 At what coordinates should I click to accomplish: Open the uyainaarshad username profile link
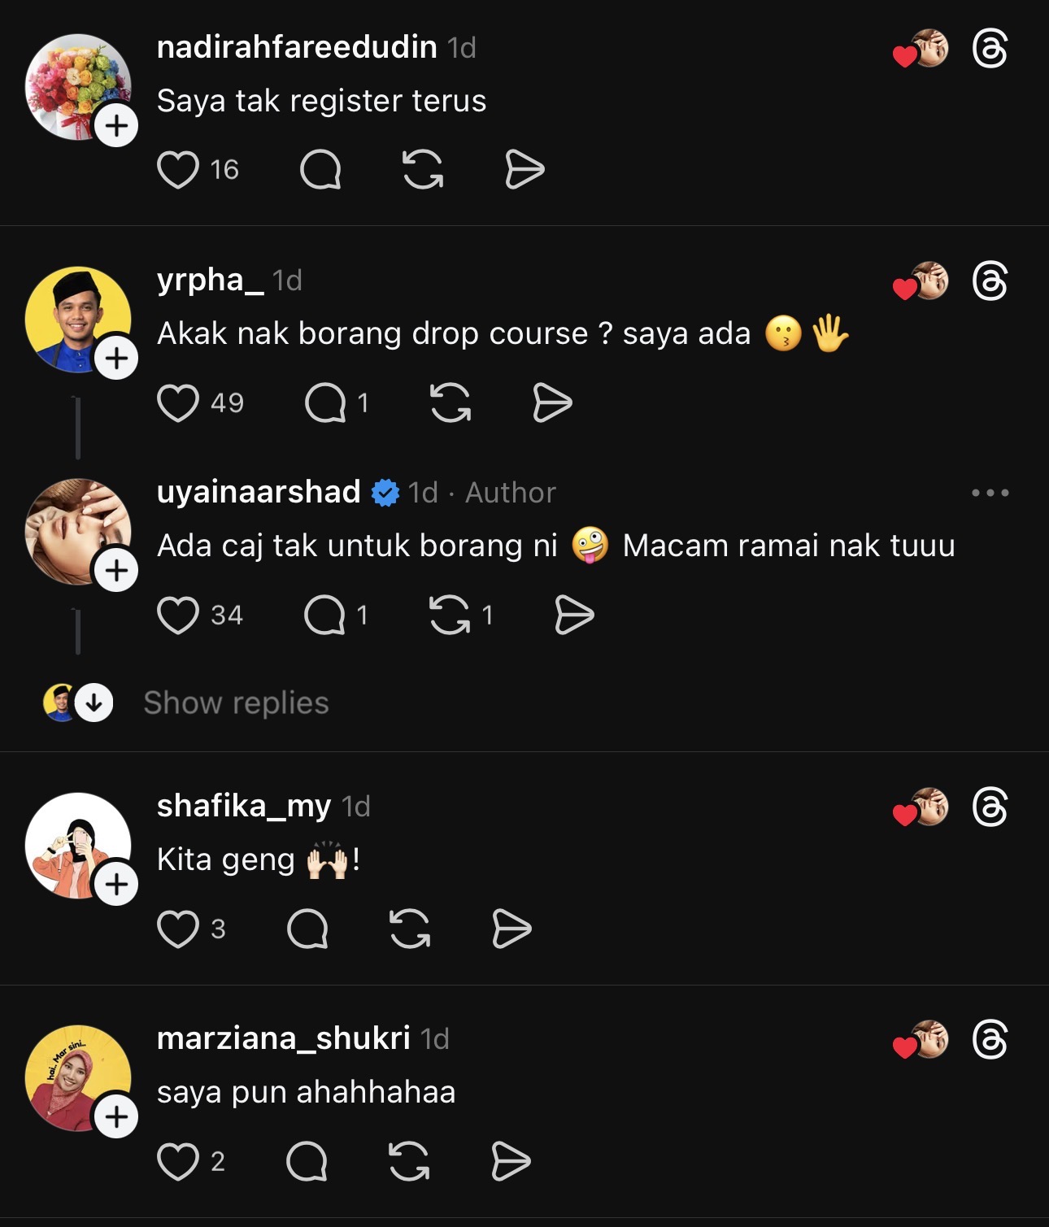[259, 492]
